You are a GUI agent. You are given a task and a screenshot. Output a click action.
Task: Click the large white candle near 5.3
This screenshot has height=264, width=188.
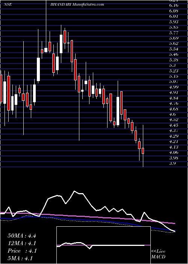click(38, 69)
